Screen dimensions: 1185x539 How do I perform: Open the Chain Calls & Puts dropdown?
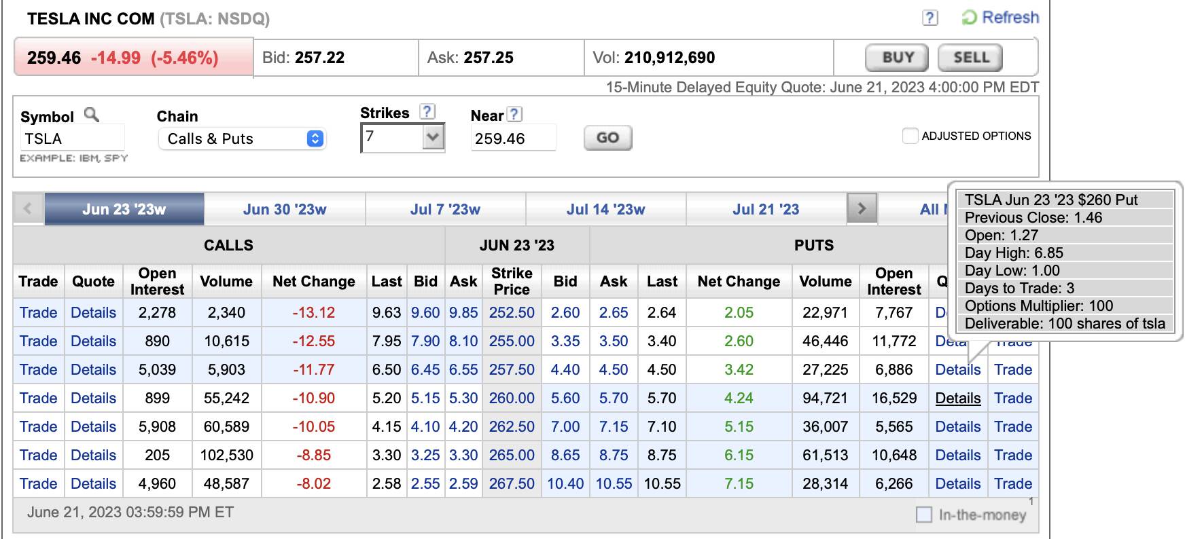pos(242,138)
